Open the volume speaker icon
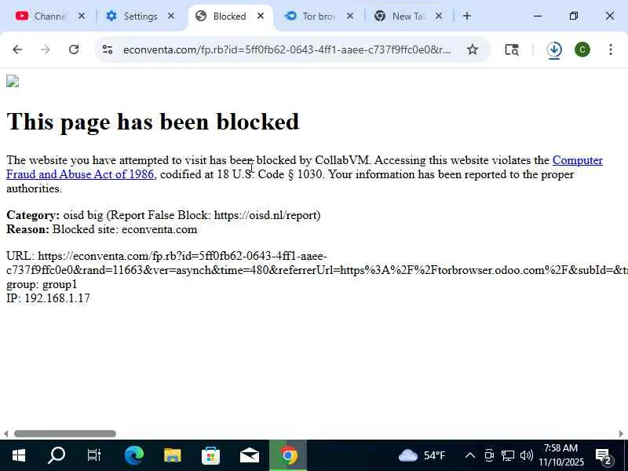Screen dimensions: 628x471 click(526, 455)
